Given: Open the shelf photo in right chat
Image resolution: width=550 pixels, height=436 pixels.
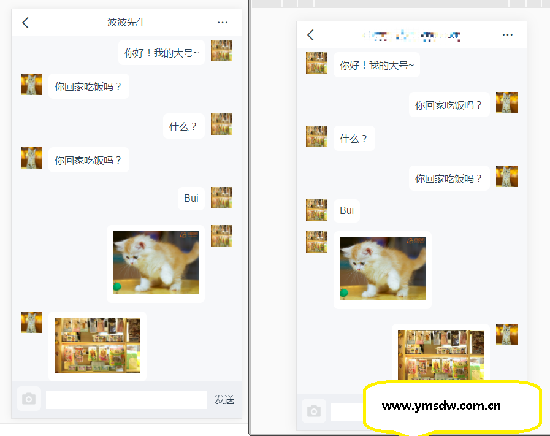Looking at the screenshot, I should click(x=440, y=356).
